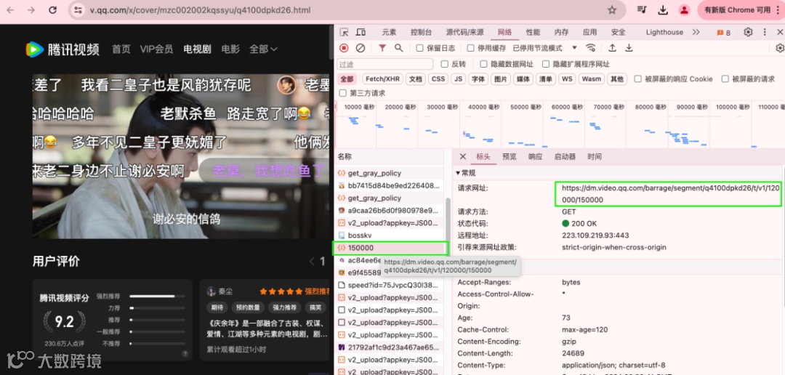Close the request details pane
Image resolution: width=785 pixels, height=375 pixels.
(x=462, y=157)
